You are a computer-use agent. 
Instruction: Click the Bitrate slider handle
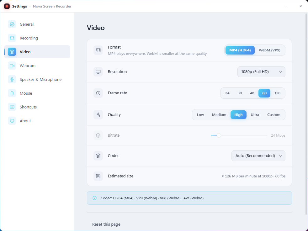pos(219,135)
